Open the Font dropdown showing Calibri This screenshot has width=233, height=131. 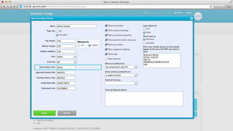point(66,57)
